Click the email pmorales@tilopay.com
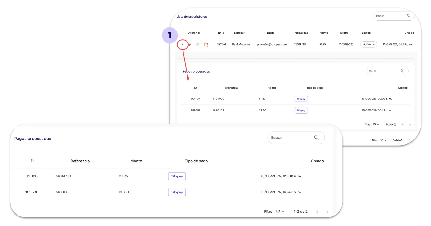Image resolution: width=431 pixels, height=226 pixels. click(272, 44)
